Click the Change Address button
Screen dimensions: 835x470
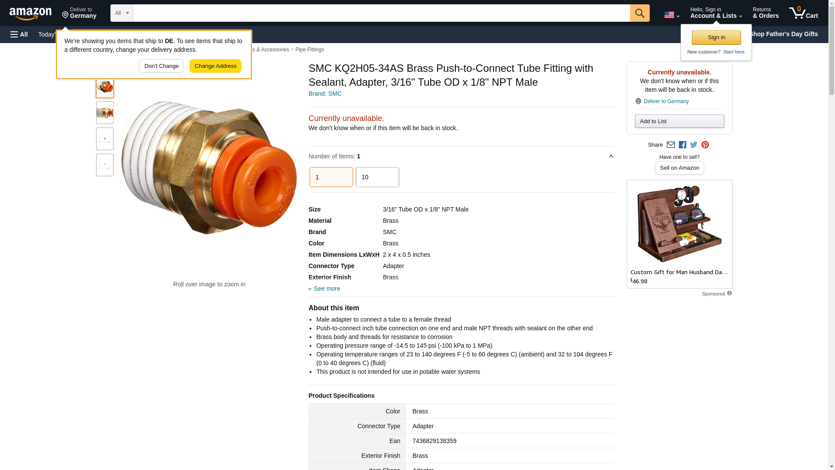[215, 66]
